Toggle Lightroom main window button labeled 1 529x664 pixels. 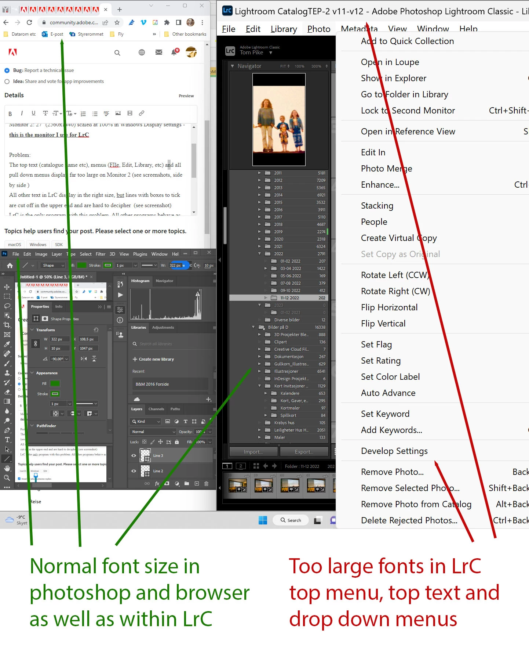point(227,466)
